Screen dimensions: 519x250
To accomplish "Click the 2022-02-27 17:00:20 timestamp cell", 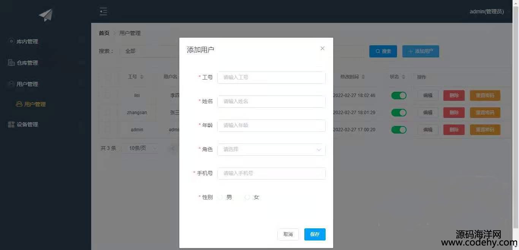I will [354, 130].
